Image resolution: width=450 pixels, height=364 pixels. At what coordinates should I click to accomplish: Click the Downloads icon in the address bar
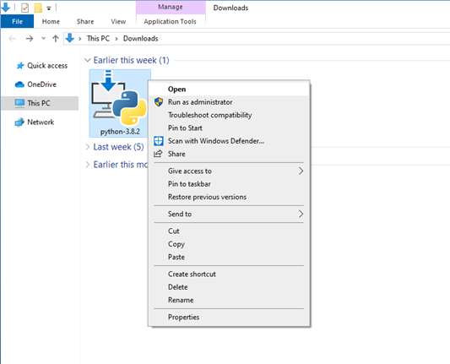(70, 38)
